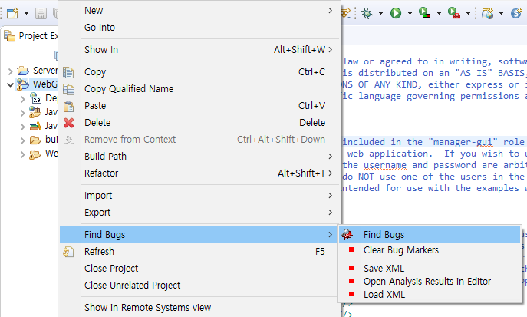Collapse the WebG project tree node
The height and width of the screenshot is (317, 527).
[10, 84]
